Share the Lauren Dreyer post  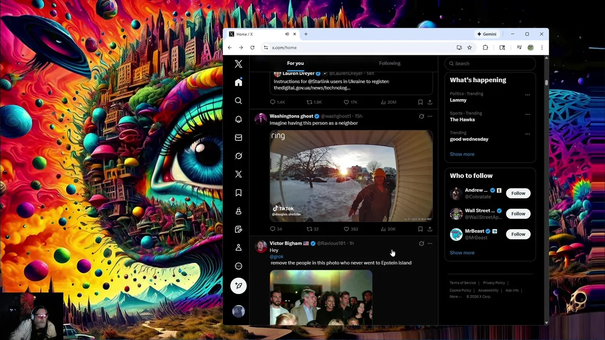tap(430, 102)
